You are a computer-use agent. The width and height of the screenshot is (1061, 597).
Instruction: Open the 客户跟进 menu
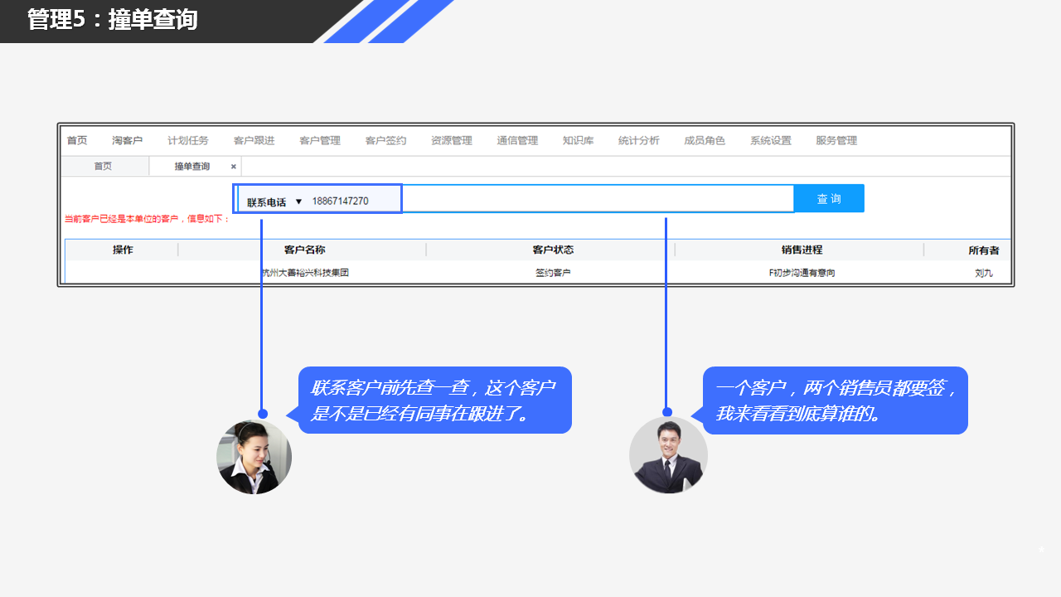tap(254, 141)
